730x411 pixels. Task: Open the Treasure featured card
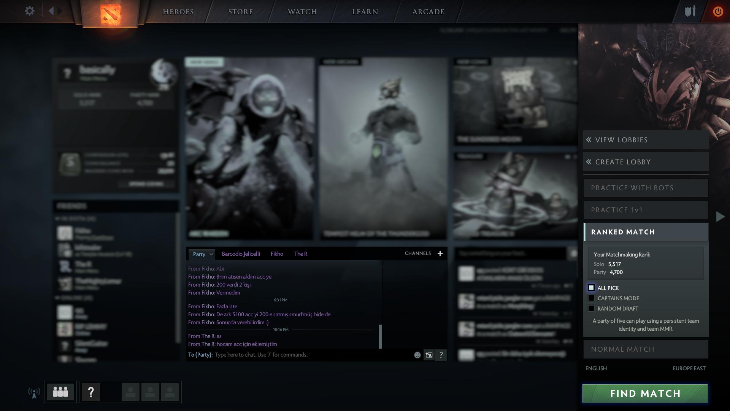[x=516, y=196]
